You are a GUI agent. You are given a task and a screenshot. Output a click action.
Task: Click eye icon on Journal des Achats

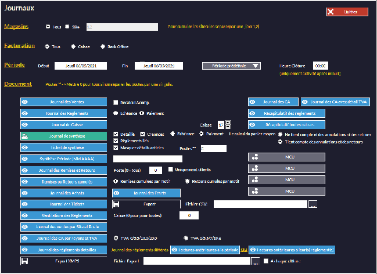[x=25, y=192]
